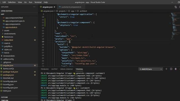Image resolution: width=180 pixels, height=101 pixels.
Task: Click the M status badge beside app.module.ts
Action: (x=35, y=27)
